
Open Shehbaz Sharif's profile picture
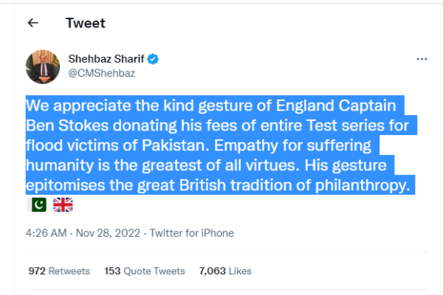tap(43, 66)
